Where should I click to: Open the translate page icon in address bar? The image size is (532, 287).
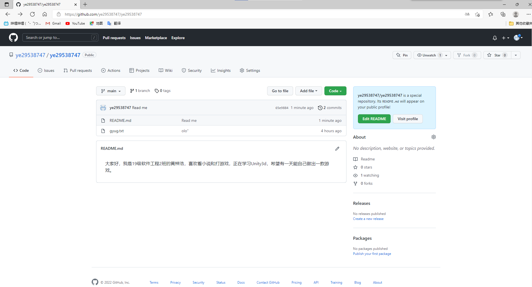467,14
